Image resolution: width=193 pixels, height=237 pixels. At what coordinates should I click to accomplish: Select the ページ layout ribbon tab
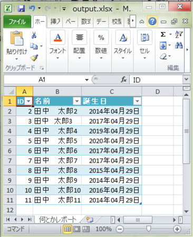click(x=71, y=22)
